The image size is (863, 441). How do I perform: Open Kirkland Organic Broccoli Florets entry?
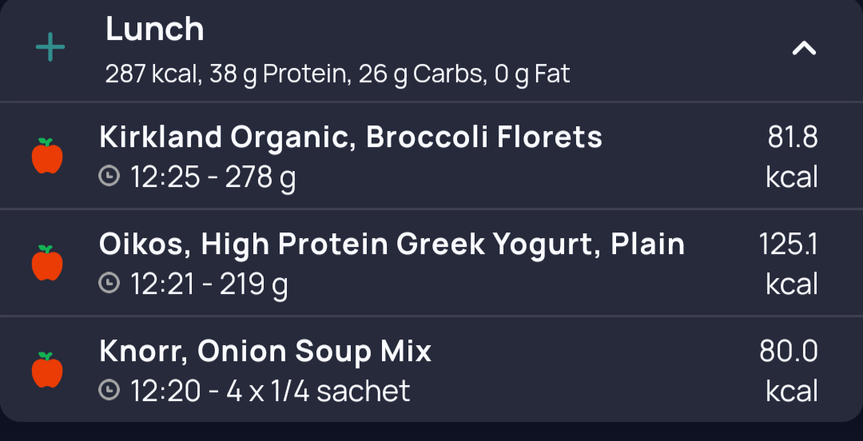[350, 137]
